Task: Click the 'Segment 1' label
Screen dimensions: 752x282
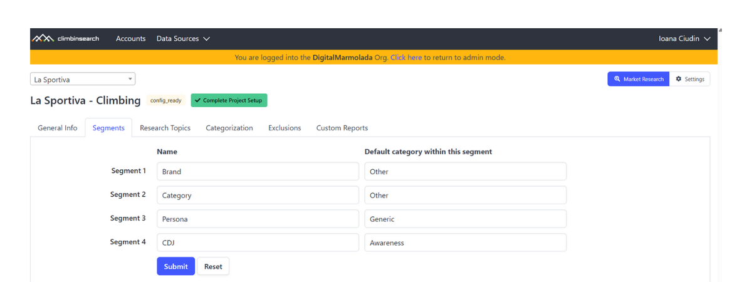Action: point(128,170)
